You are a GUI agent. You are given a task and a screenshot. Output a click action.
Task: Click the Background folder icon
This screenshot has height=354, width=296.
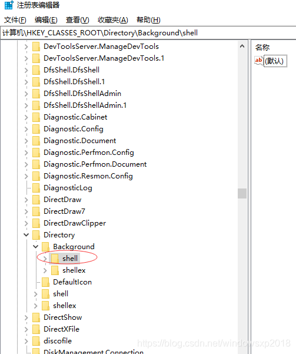point(45,247)
